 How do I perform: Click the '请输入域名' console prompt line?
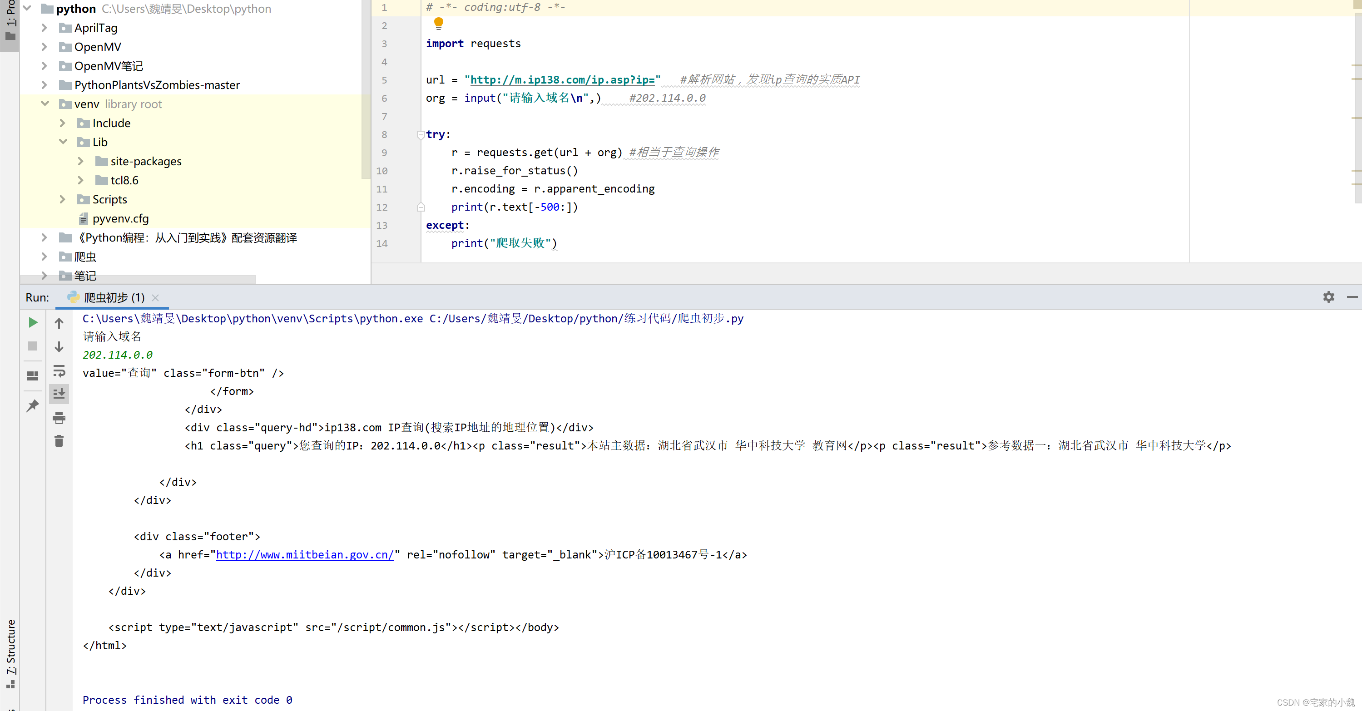click(x=112, y=336)
